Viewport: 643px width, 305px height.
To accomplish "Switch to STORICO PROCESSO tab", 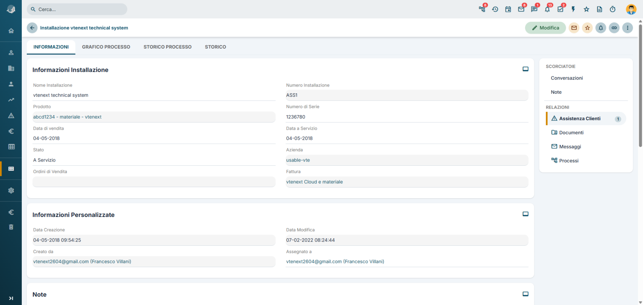I will tap(168, 47).
